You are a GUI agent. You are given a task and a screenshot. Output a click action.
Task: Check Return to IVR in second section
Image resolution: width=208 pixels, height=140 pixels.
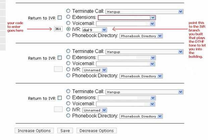[60, 58]
